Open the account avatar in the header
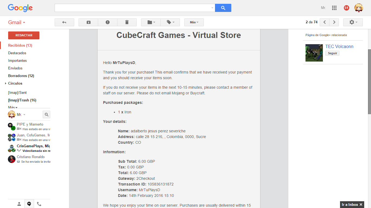Image resolution: width=371 pixels, height=208 pixels. 359,8
